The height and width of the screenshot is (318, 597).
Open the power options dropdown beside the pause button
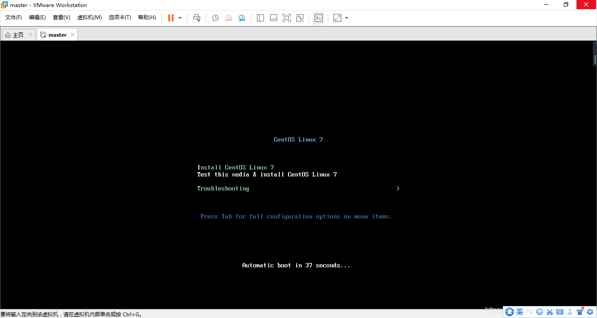[x=180, y=18]
